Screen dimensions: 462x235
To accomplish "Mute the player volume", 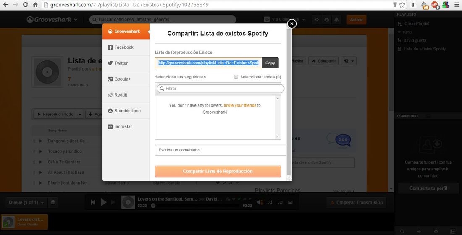I will (x=260, y=202).
